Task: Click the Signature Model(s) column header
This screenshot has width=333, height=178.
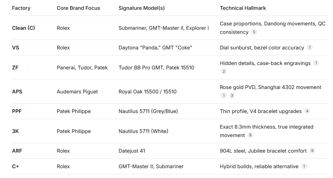Action: 142,8
